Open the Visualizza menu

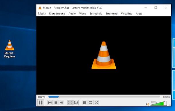tap(127, 13)
